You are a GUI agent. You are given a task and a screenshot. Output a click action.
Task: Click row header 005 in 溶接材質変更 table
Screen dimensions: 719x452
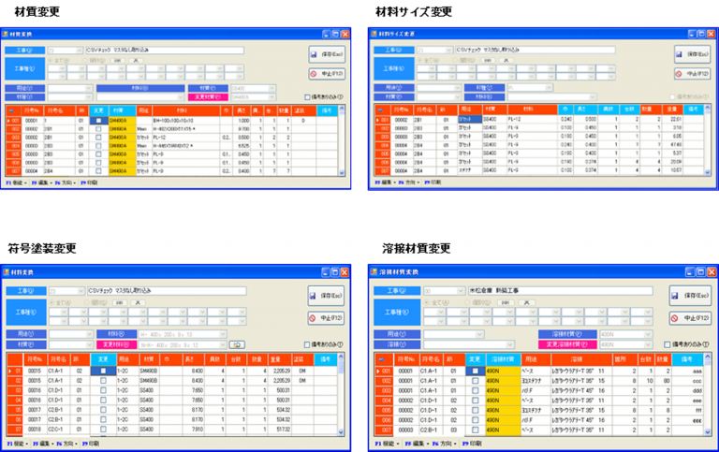pyautogui.click(x=384, y=410)
